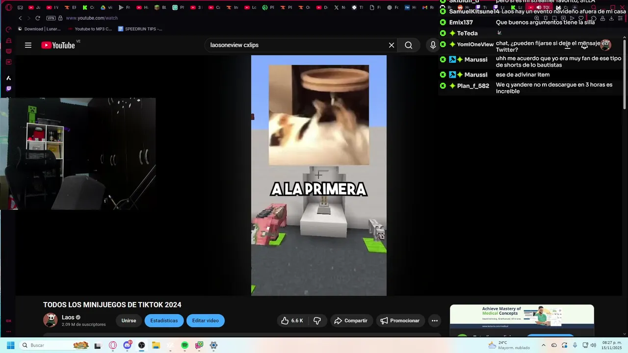Open OBS Studio from the taskbar
This screenshot has width=628, height=353.
(142, 346)
